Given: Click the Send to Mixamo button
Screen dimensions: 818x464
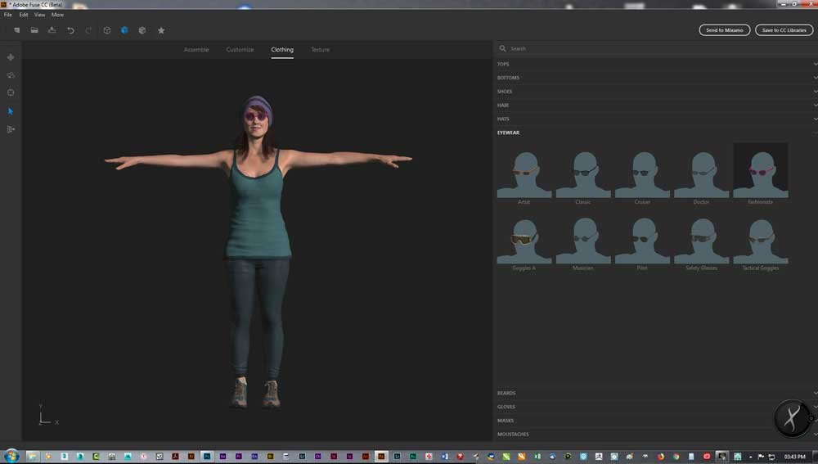Looking at the screenshot, I should point(724,30).
